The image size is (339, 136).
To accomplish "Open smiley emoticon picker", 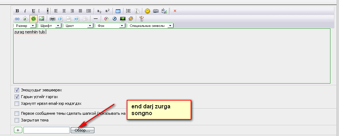I will point(147,11).
